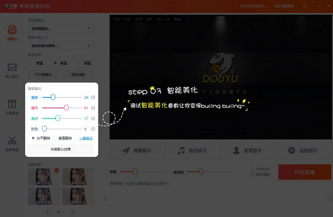The height and width of the screenshot is (217, 333).
Task: Click the 肤色 slider handle at zero
Action: click(x=44, y=128)
